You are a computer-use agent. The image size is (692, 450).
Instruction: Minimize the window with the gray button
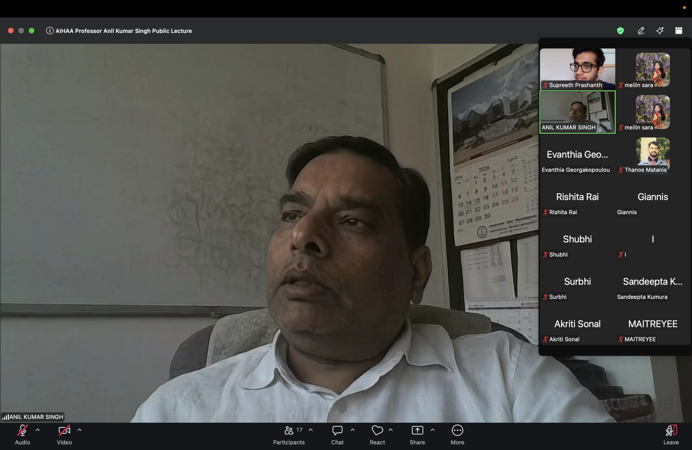[x=21, y=31]
